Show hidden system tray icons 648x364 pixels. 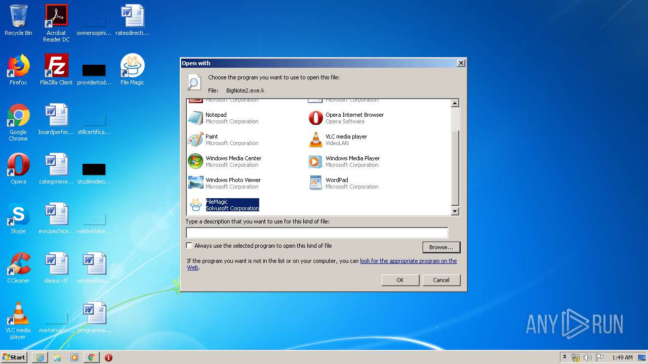(565, 357)
